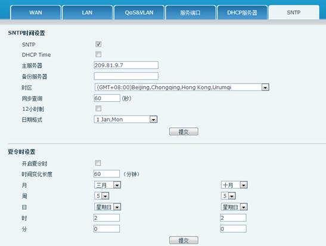Click the 时间变化长度 minutes input field

pyautogui.click(x=107, y=174)
